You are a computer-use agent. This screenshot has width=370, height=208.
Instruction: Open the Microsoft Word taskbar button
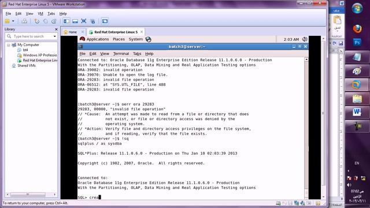tap(357, 112)
